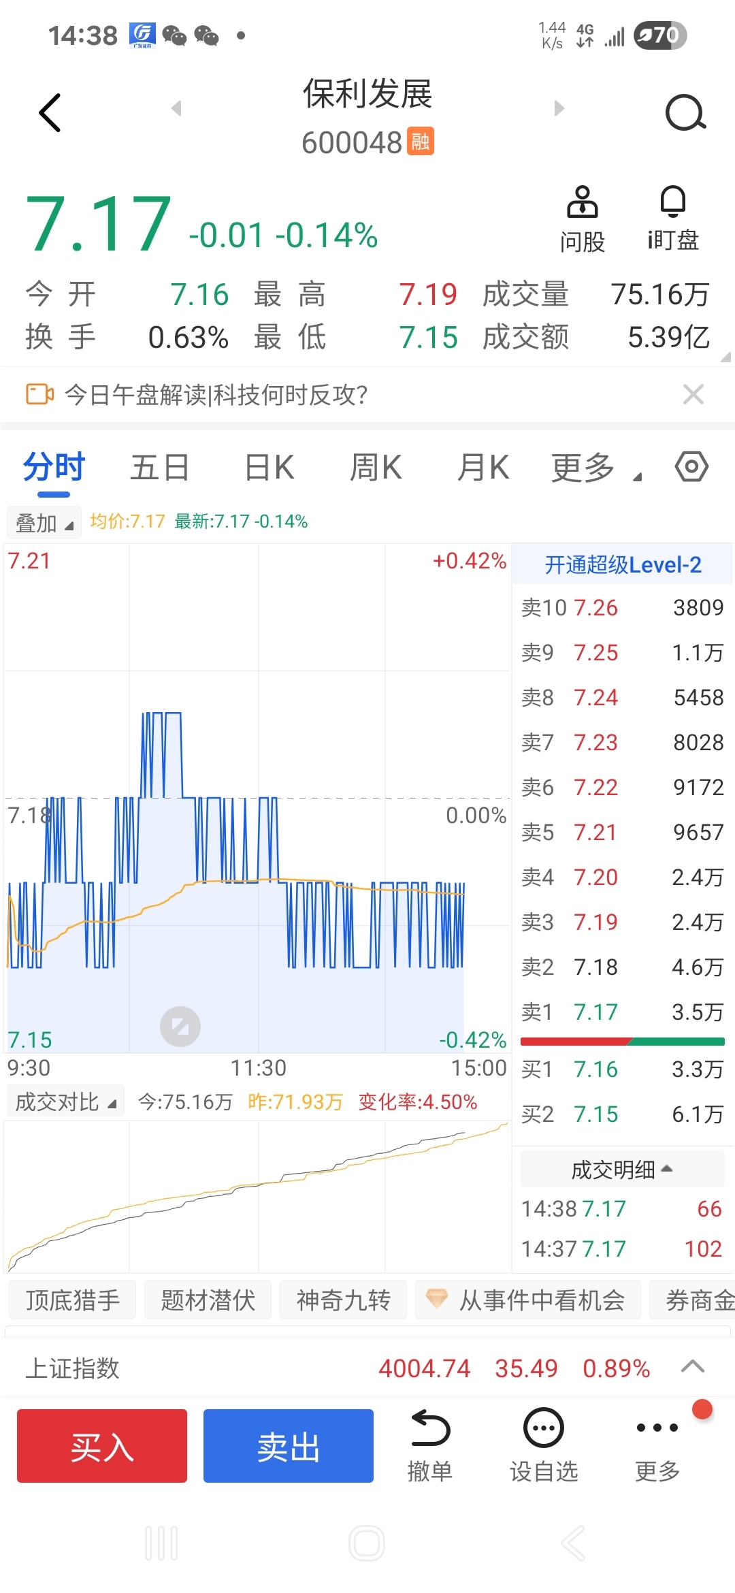Open the 更多 chart period dropdown
735x1593 pixels.
tap(596, 468)
